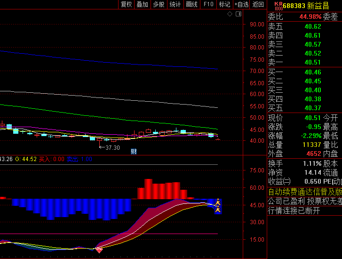Open the 统计 statistics tool
The image size is (342, 259).
click(x=175, y=4)
